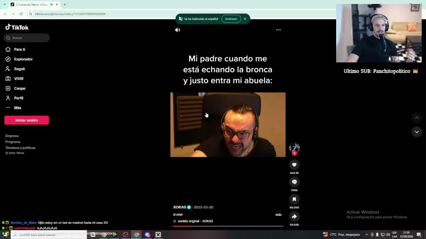Open the ESP LAA language selector

tap(395, 235)
